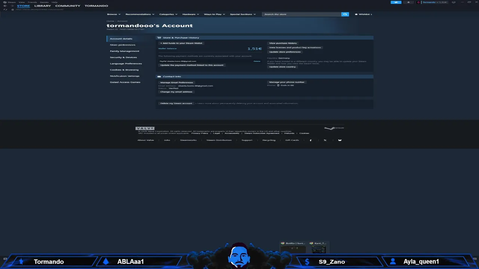Click the Steam logo in the footer
The width and height of the screenshot is (479, 269).
[x=334, y=128]
